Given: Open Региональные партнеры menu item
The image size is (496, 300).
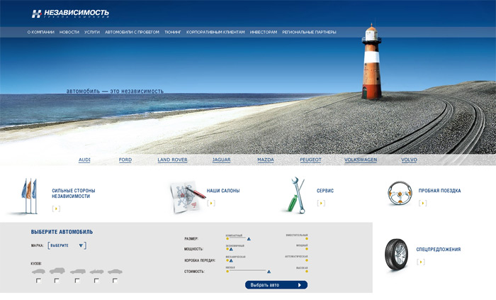Looking at the screenshot, I should click(x=309, y=33).
